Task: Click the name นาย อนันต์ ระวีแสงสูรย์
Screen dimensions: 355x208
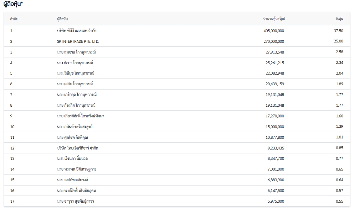Action: [x=75, y=127]
